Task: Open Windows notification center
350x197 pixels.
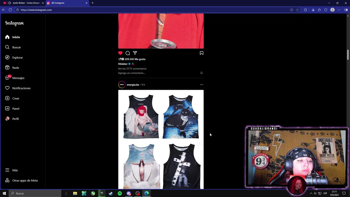Action: [x=344, y=193]
